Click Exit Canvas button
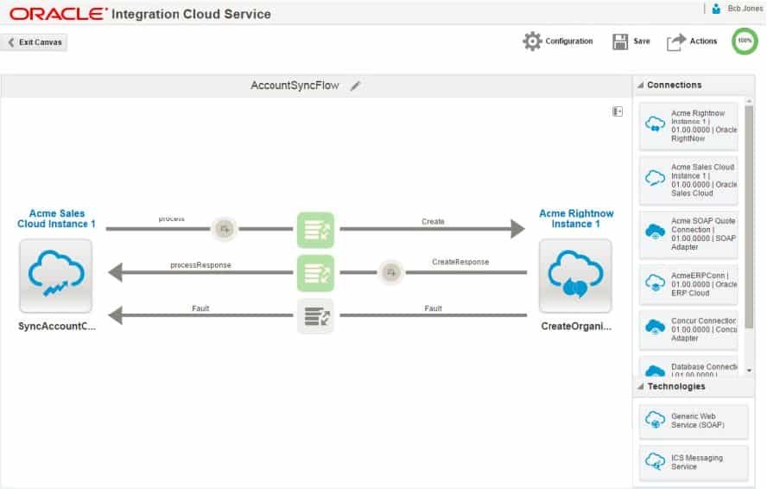This screenshot has height=489, width=767. point(34,42)
